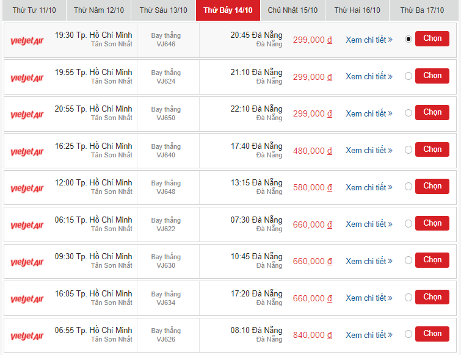Click the VietJet Air logo for flight VJ626
461x355 pixels.
click(27, 336)
